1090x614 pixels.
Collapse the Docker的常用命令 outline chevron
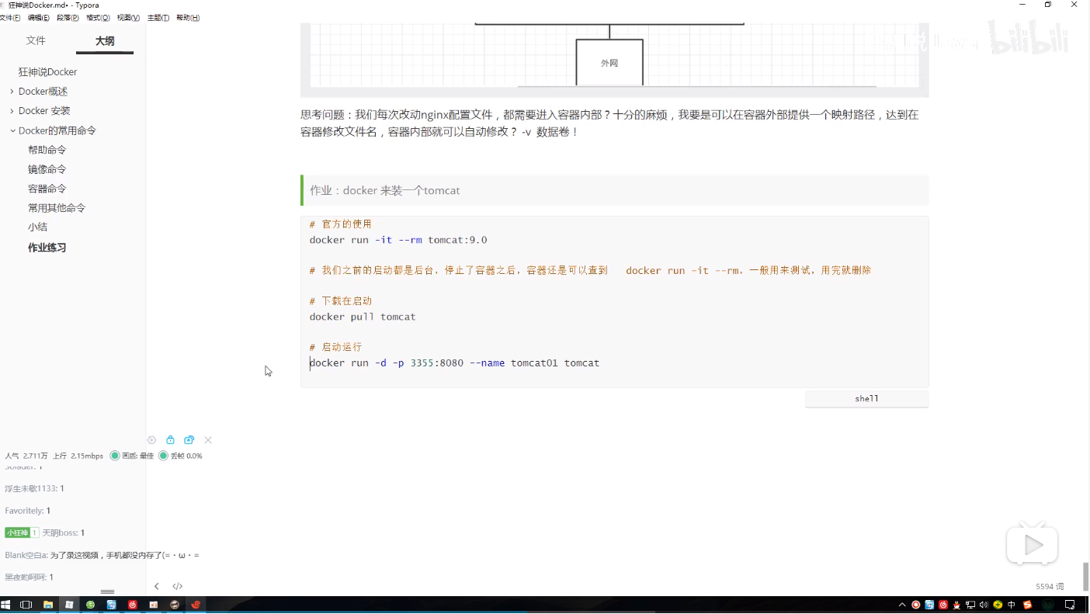click(x=12, y=130)
